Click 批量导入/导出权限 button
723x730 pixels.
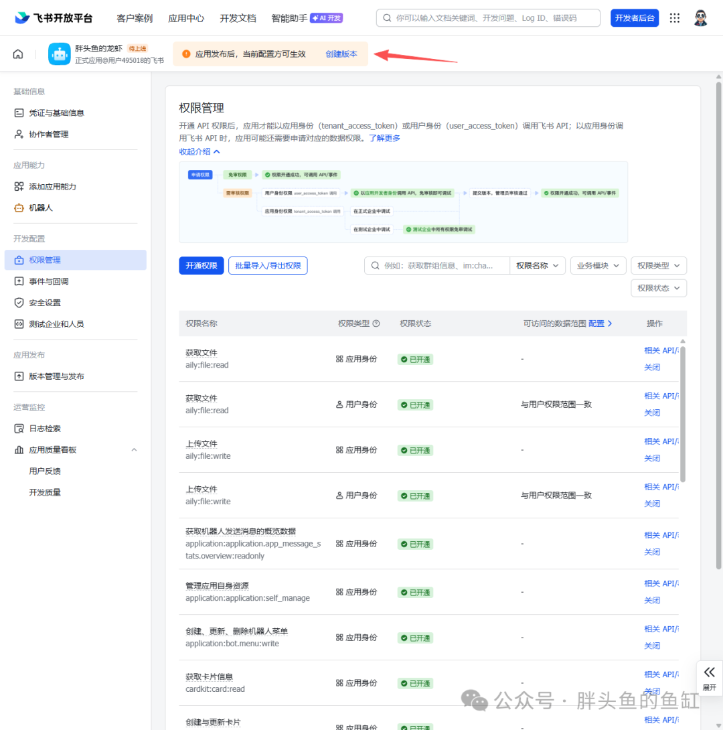[268, 266]
